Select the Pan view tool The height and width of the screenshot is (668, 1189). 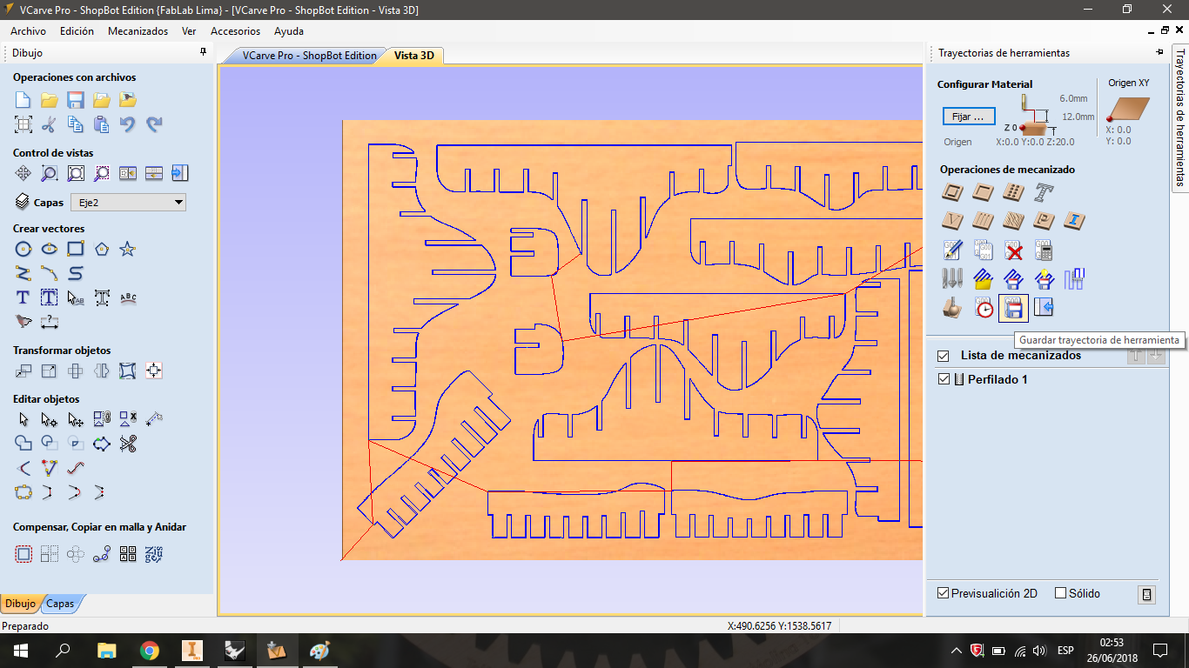coord(24,173)
